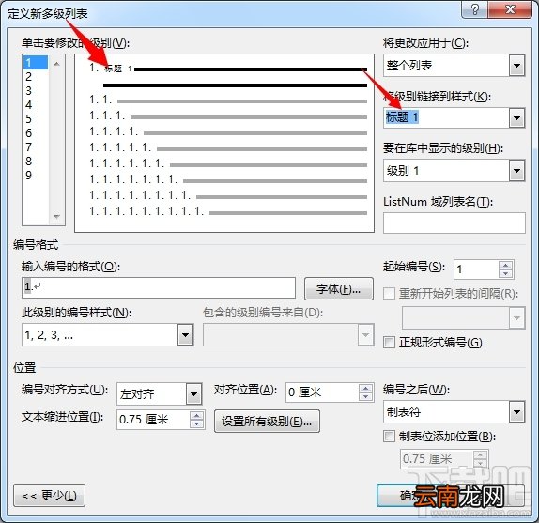Select level 7 in the level list
This screenshot has width=539, height=523.
tap(35, 147)
